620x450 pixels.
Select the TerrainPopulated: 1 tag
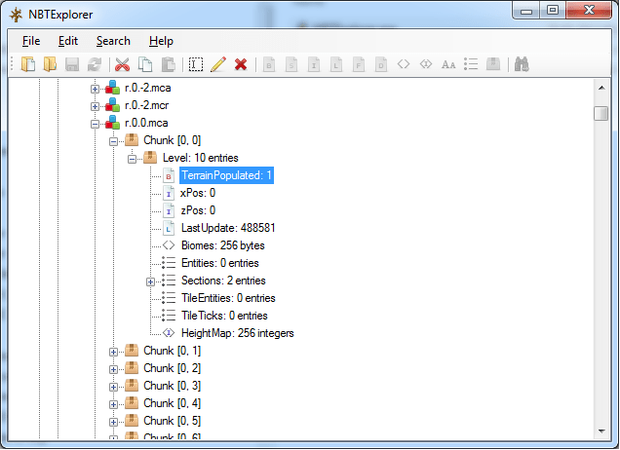click(226, 175)
